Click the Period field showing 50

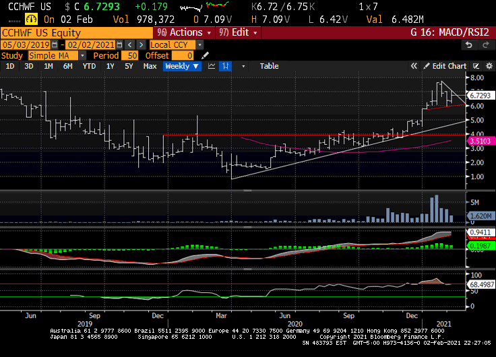129,56
